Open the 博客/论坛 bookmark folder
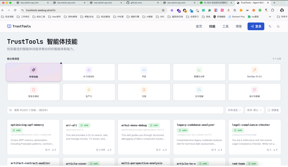 pyautogui.click(x=87, y=17)
